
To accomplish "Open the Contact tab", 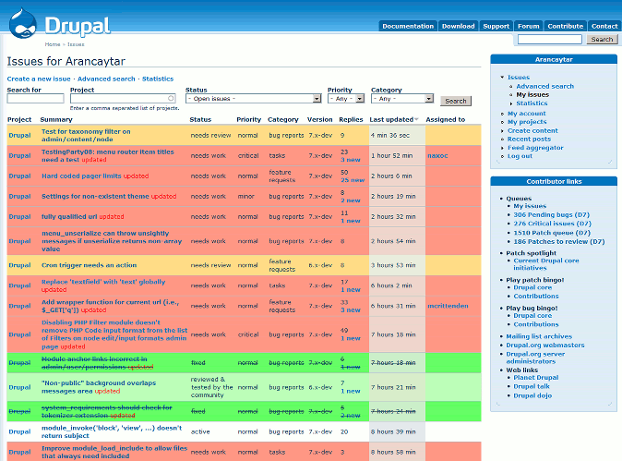I will click(604, 26).
